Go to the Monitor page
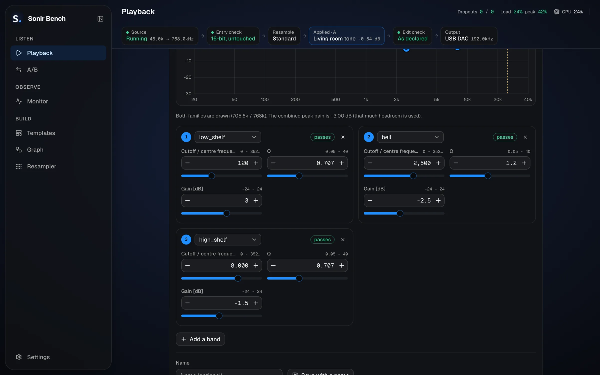This screenshot has height=375, width=600. [58, 101]
